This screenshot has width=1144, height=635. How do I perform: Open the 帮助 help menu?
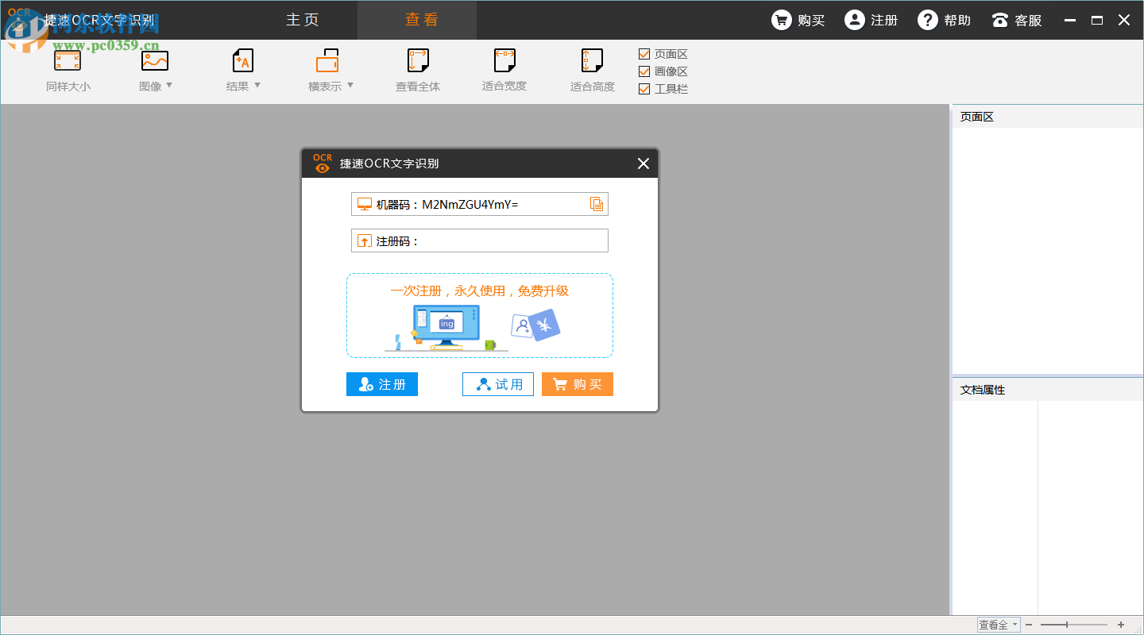[x=944, y=21]
